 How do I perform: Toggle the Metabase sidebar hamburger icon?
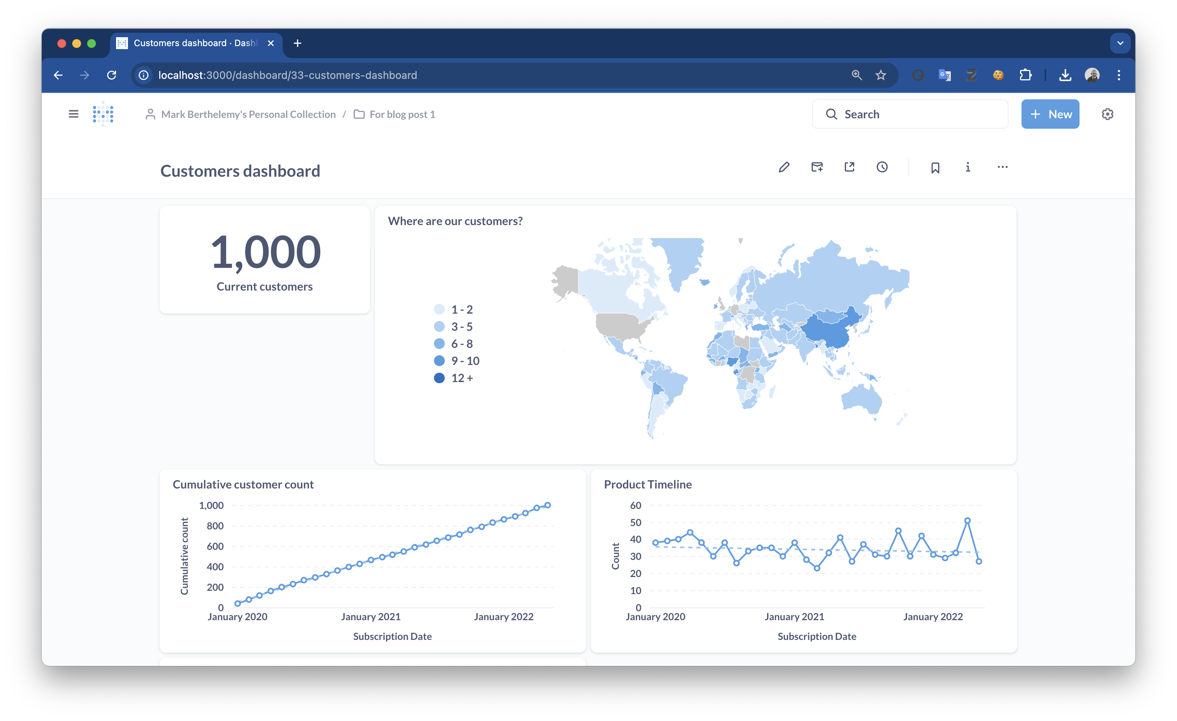74,114
